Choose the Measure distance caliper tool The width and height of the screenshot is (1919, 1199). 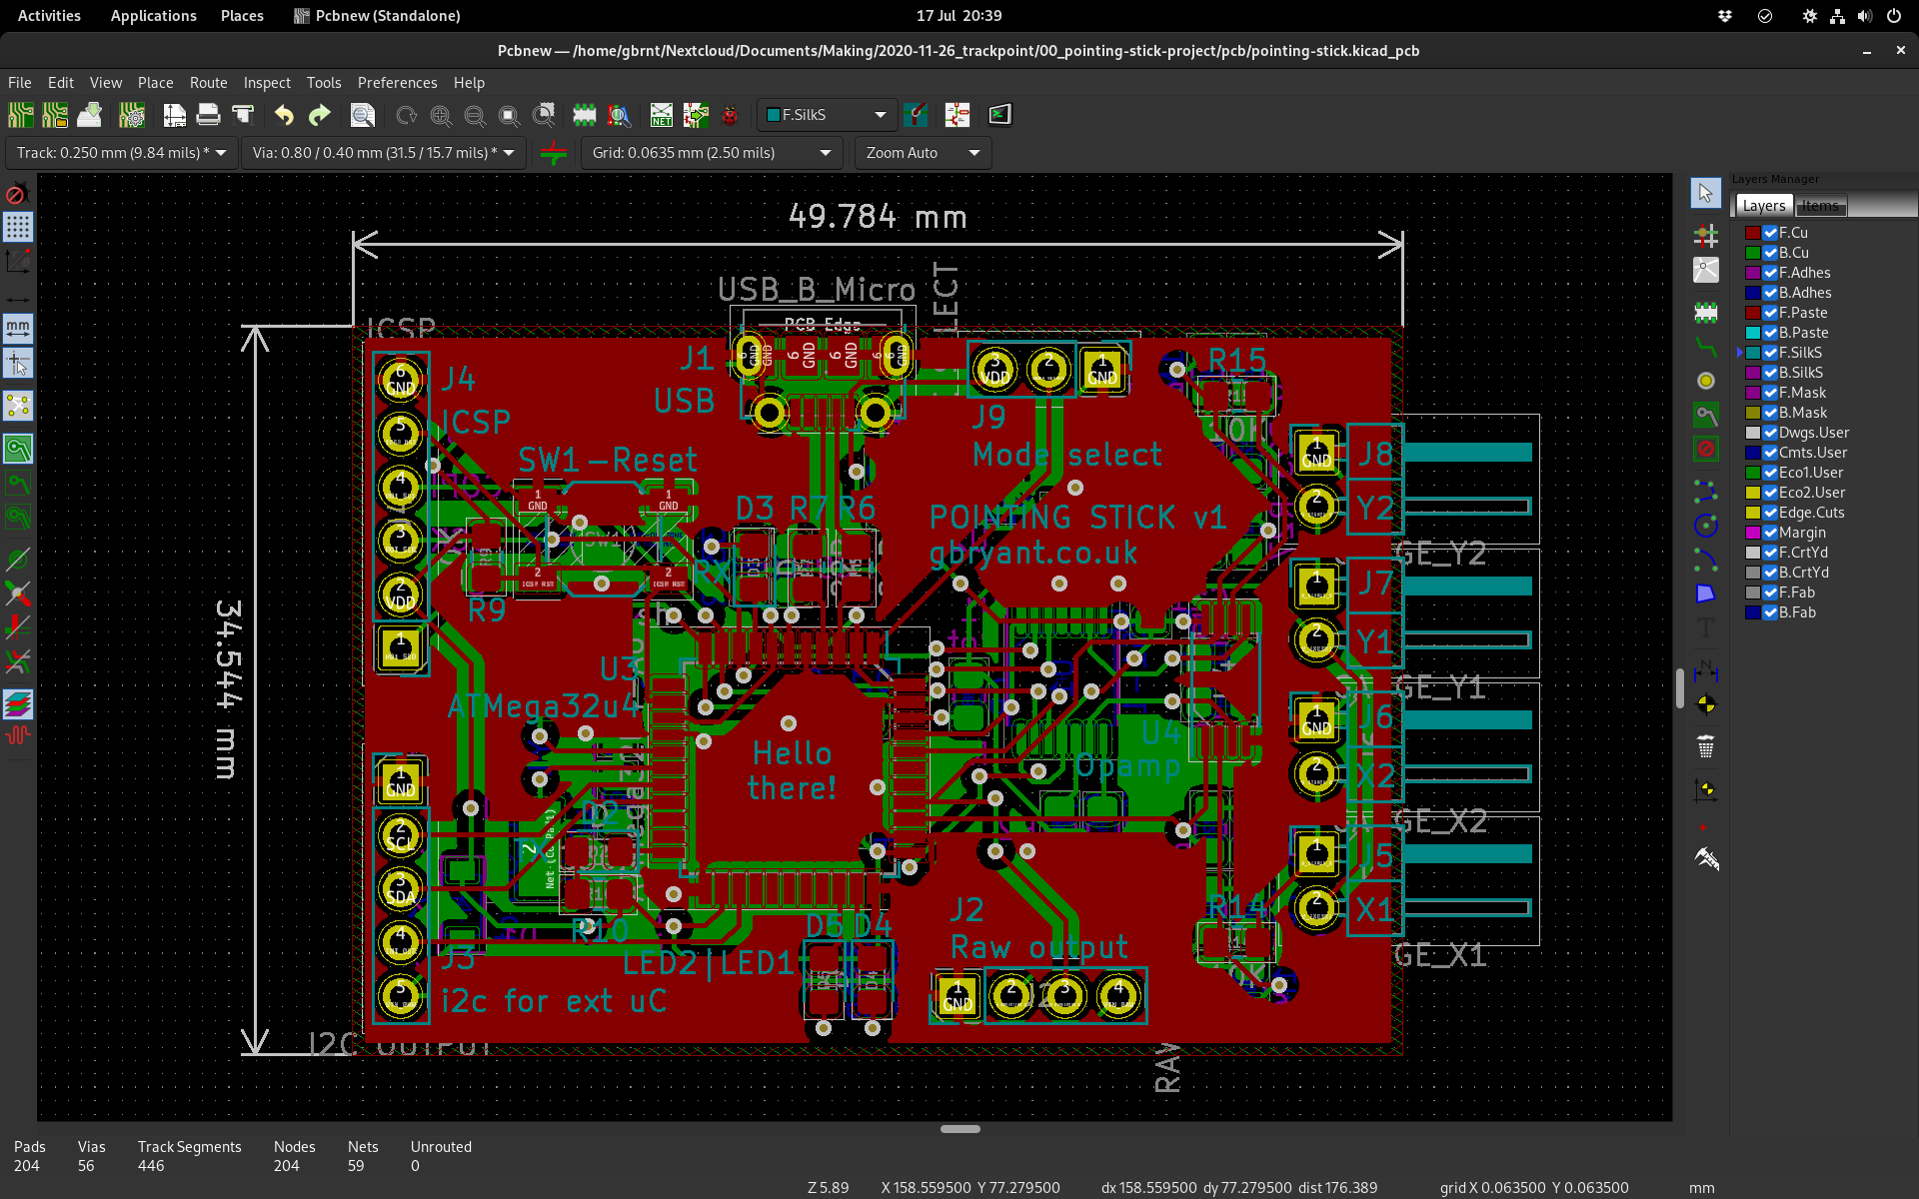(x=1706, y=858)
